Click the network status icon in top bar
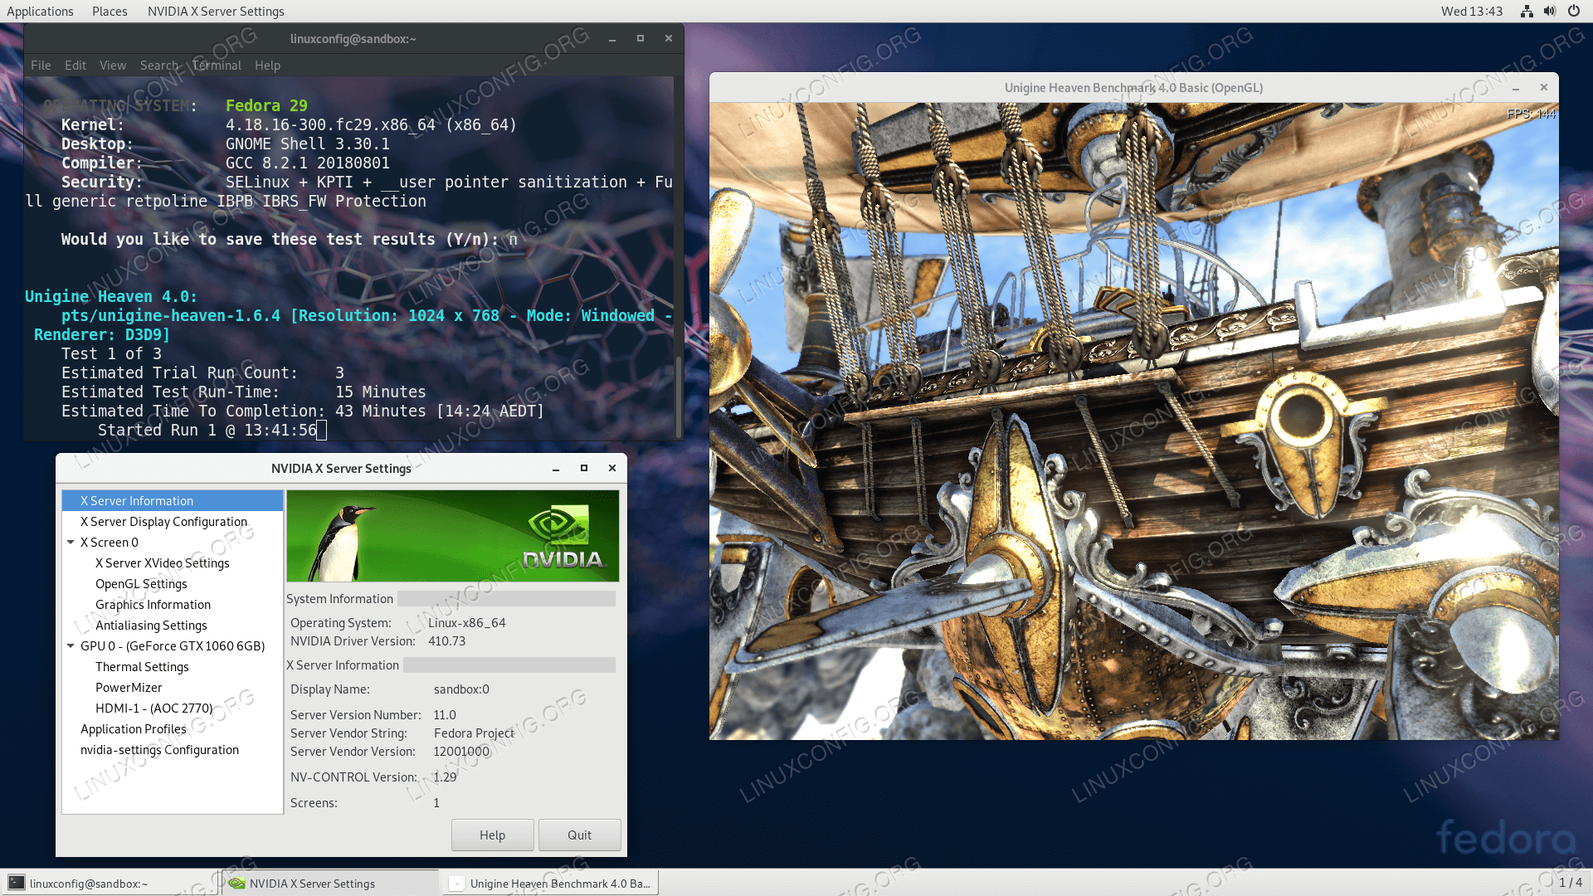1593x896 pixels. point(1527,11)
